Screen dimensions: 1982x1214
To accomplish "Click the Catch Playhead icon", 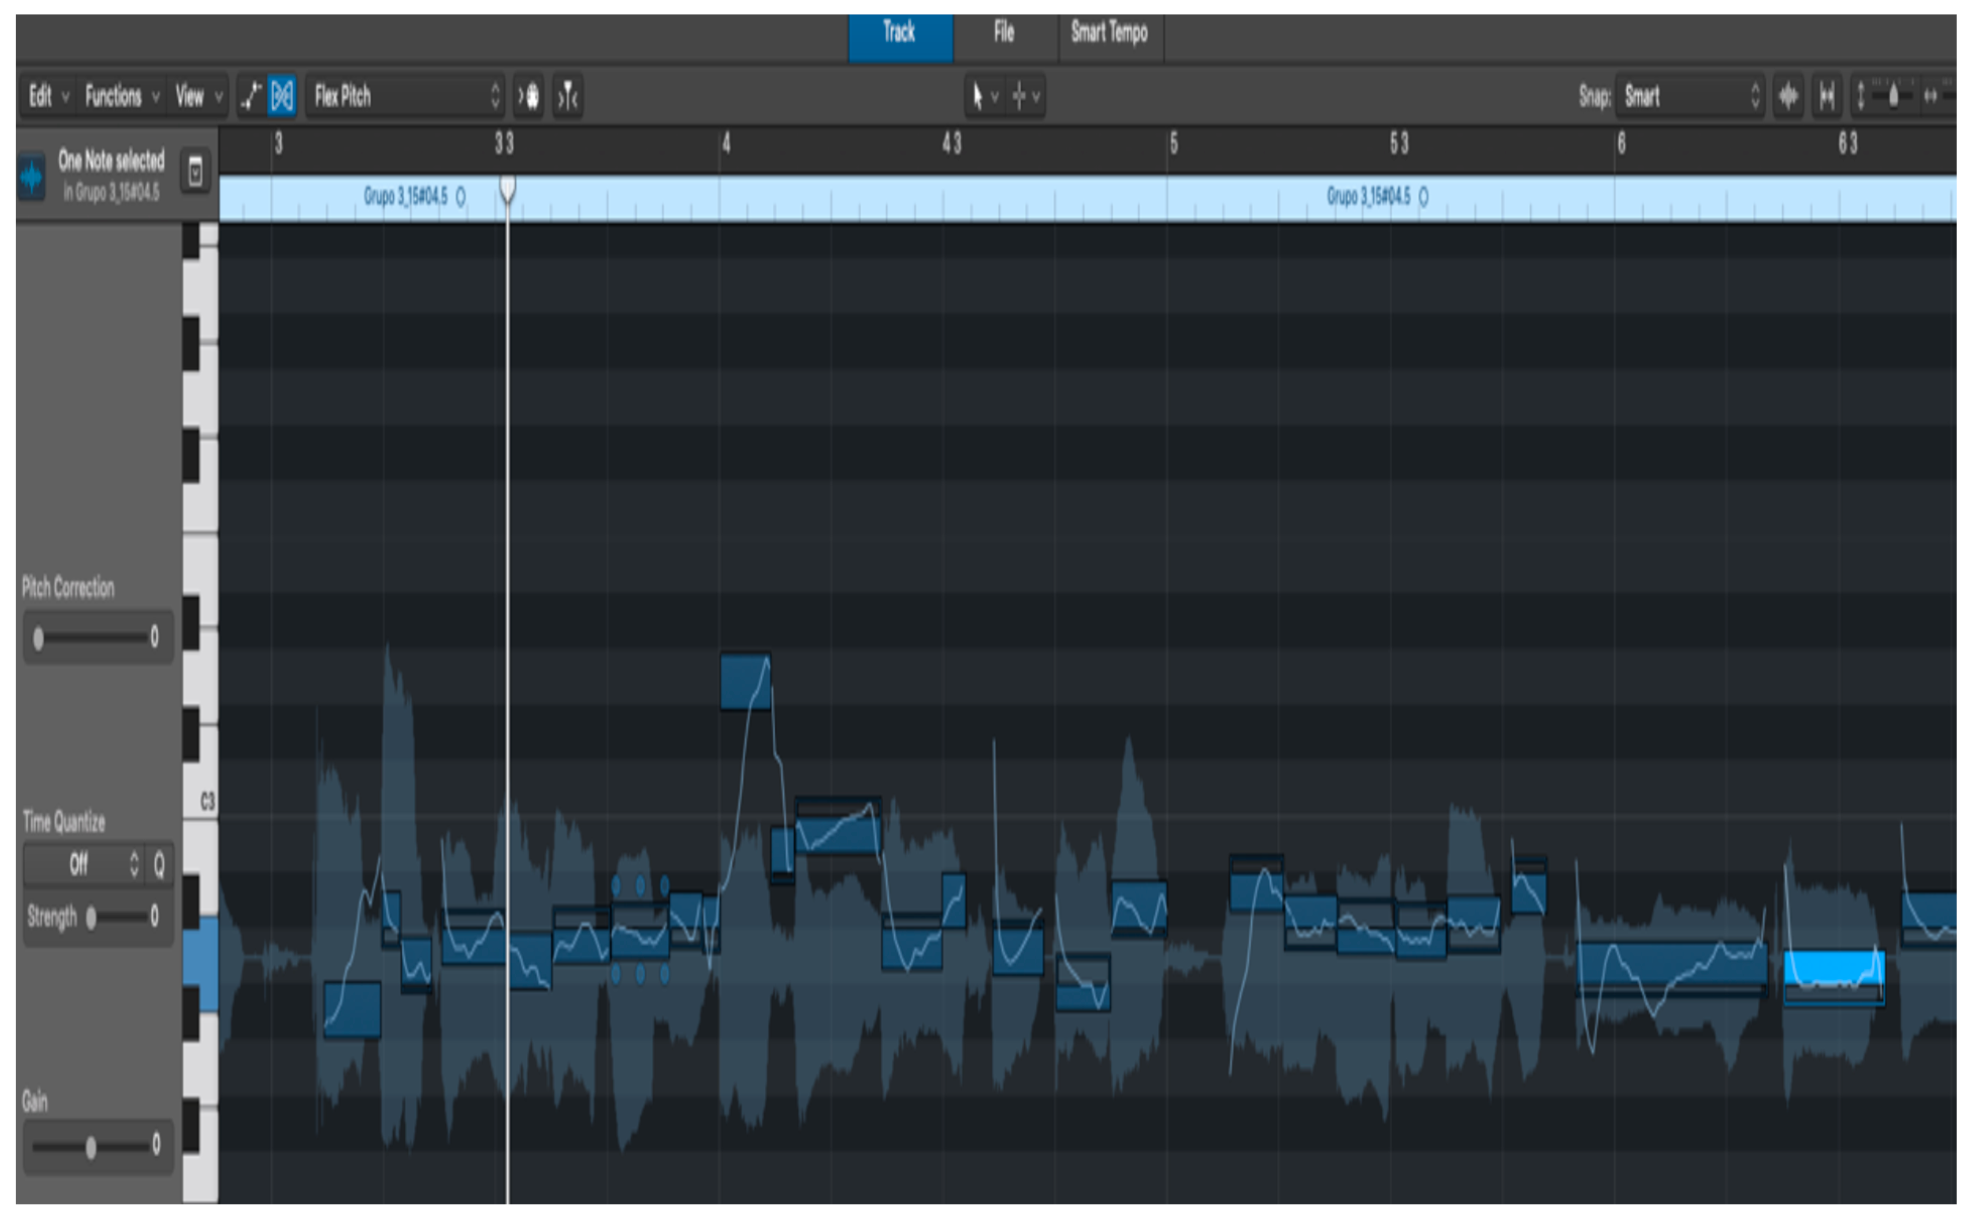I will [568, 96].
